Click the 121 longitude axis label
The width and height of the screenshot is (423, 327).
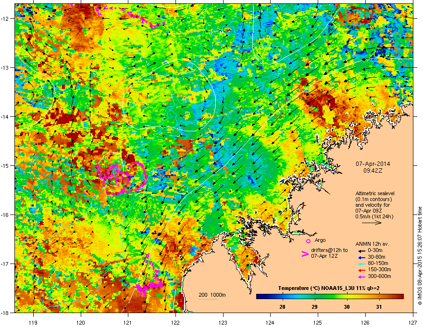[x=128, y=322]
